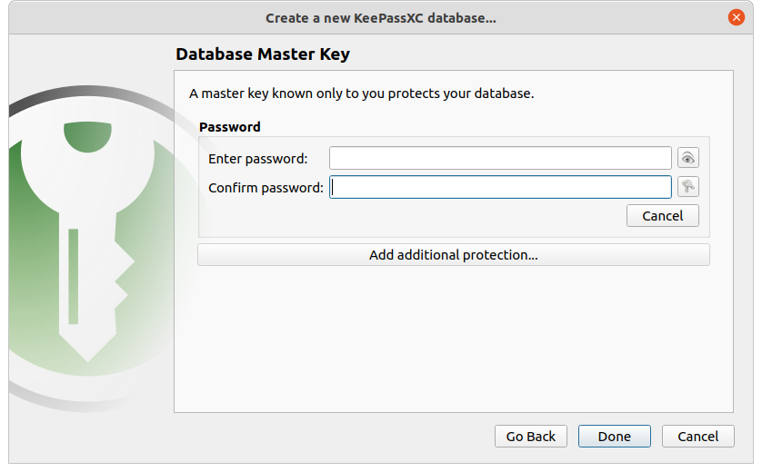The height and width of the screenshot is (472, 762).
Task: Go Back to the previous wizard page
Action: point(530,437)
